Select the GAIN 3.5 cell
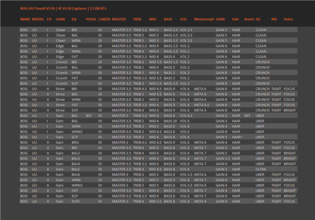The height and width of the screenshot is (220, 315). [223, 159]
